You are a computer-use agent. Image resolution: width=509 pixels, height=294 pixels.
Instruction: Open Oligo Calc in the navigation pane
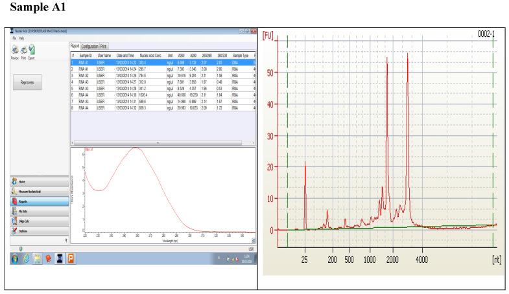[x=40, y=221]
